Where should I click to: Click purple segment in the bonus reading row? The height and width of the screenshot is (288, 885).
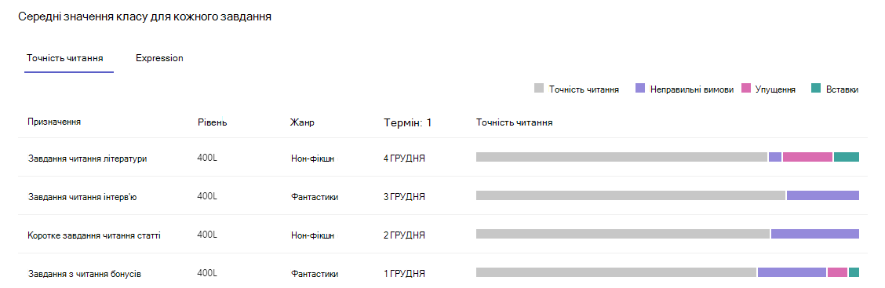click(792, 272)
